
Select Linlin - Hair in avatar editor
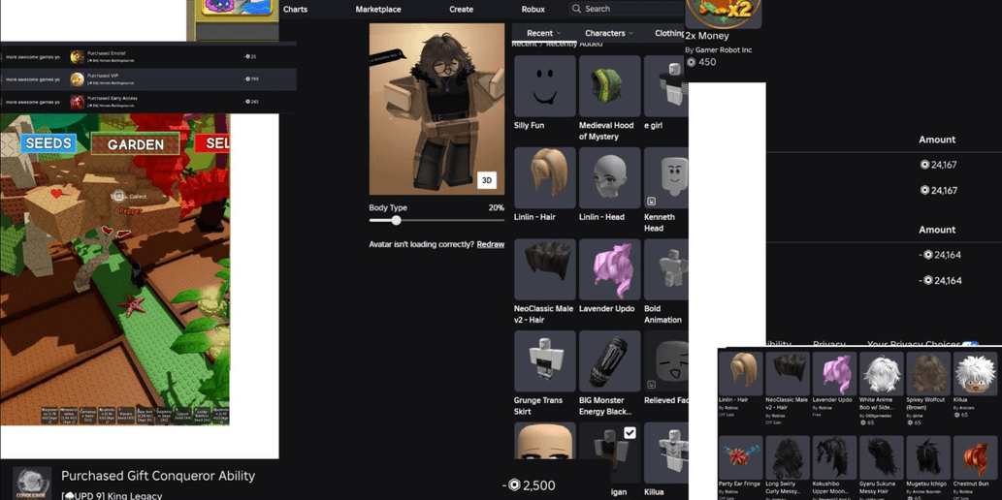click(x=544, y=177)
